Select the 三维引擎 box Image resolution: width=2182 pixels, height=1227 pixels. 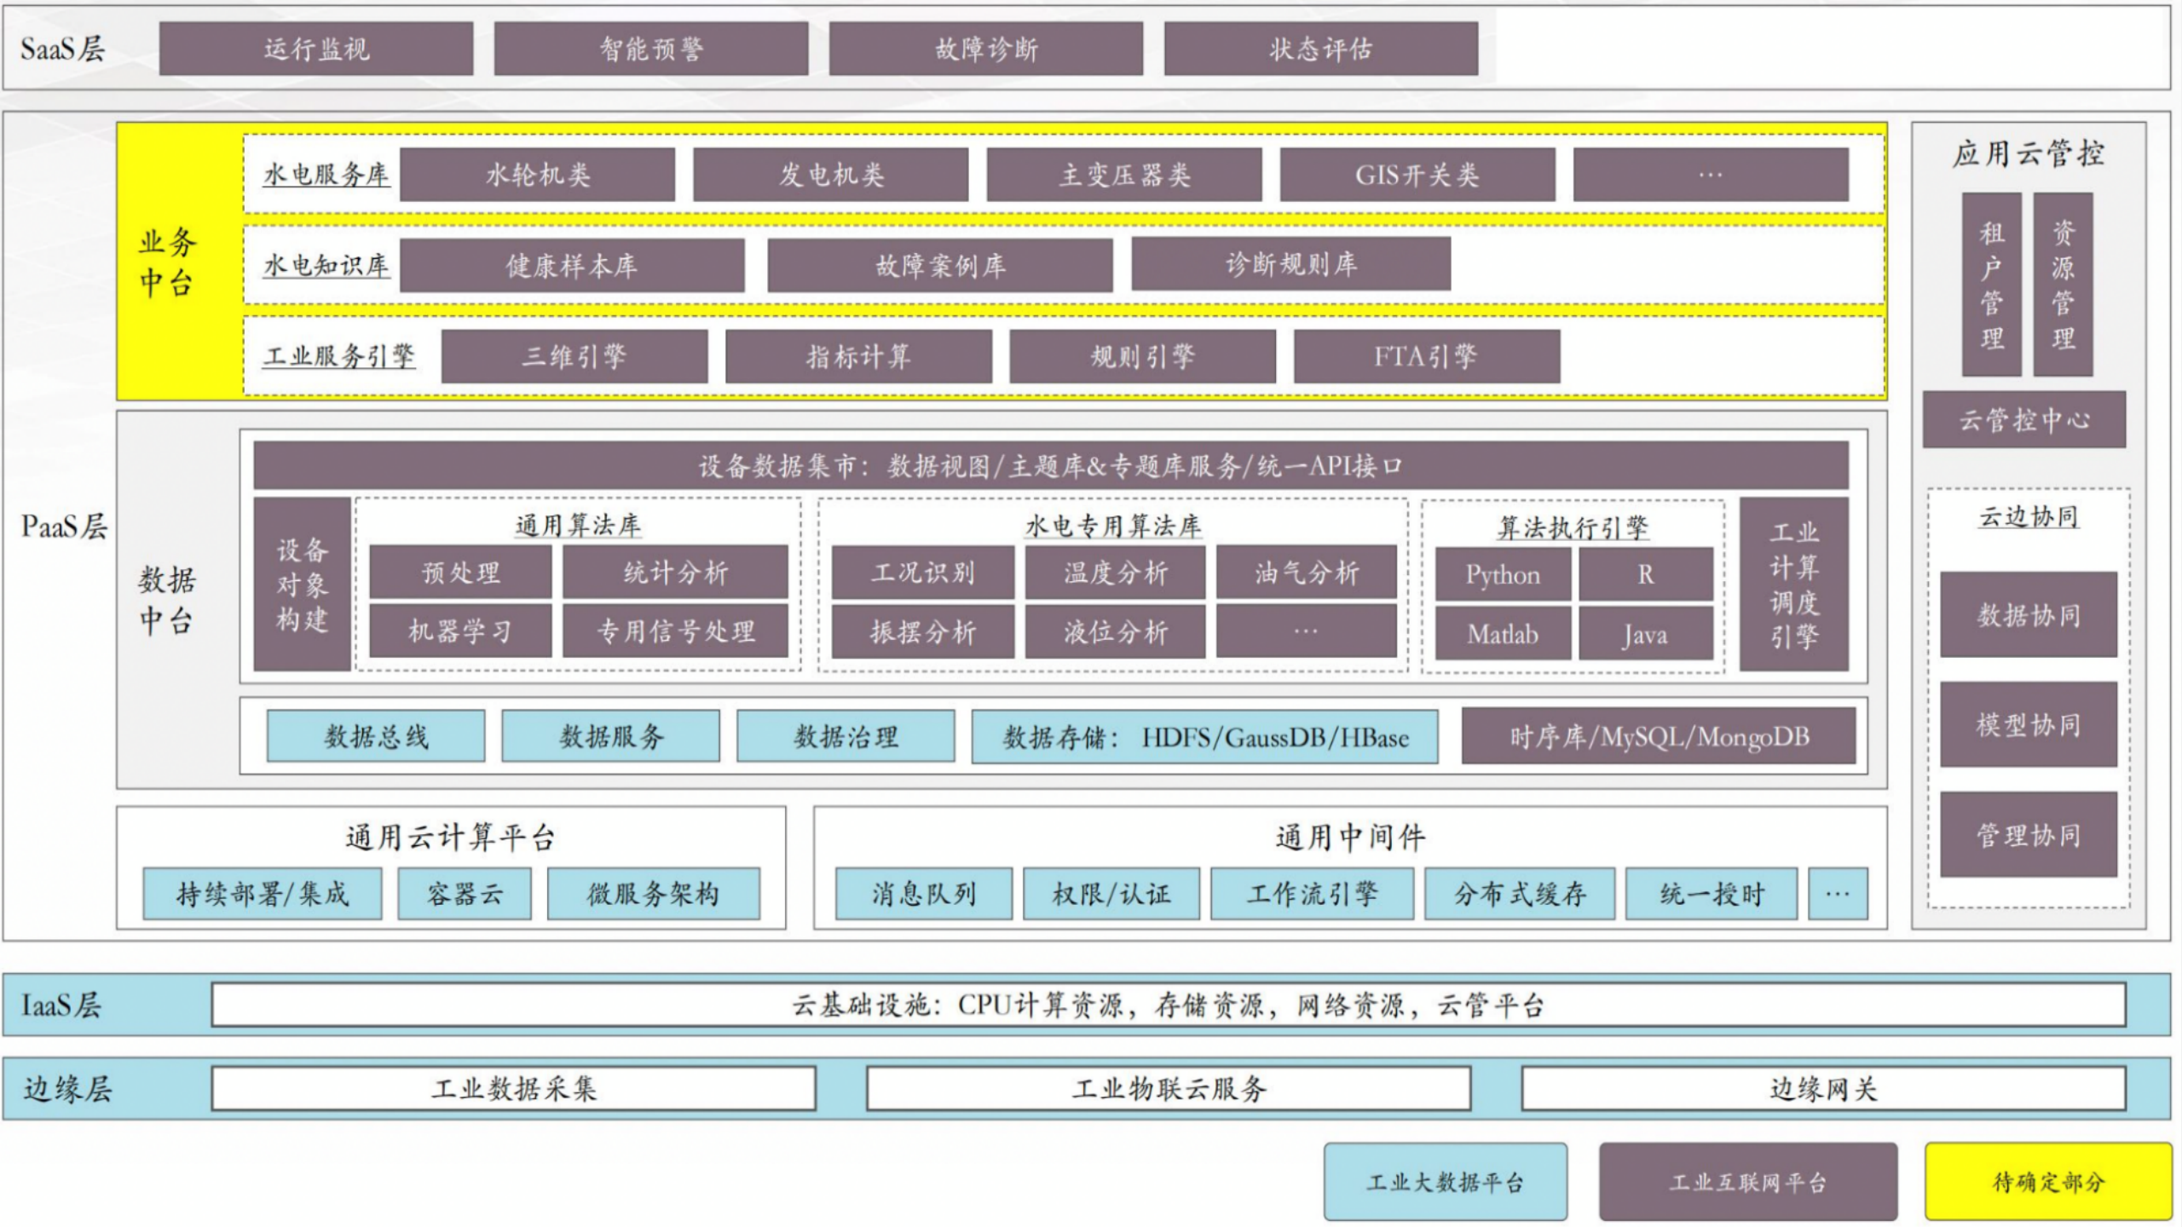click(x=574, y=356)
